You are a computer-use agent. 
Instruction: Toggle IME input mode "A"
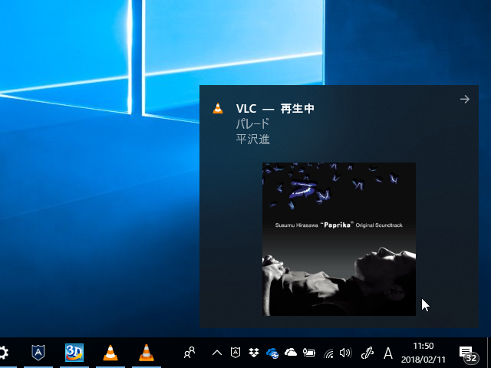(388, 353)
